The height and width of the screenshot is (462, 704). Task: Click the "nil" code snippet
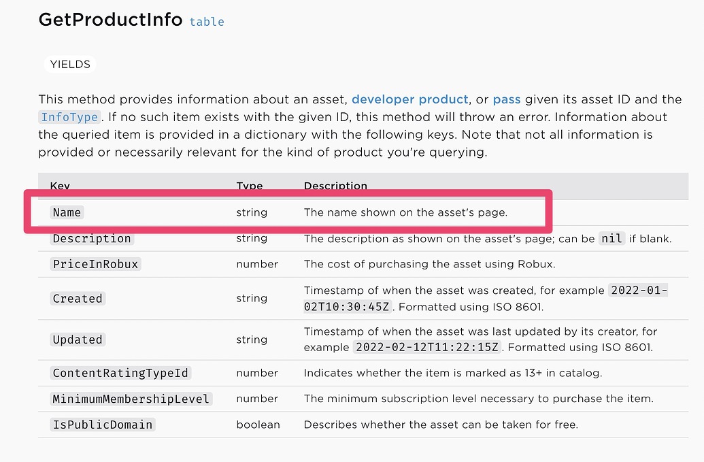[611, 239]
